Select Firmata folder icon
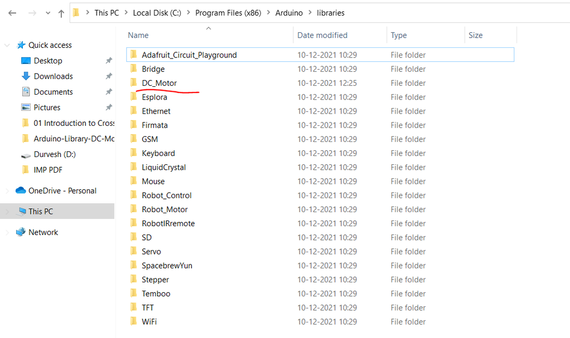 coord(134,125)
